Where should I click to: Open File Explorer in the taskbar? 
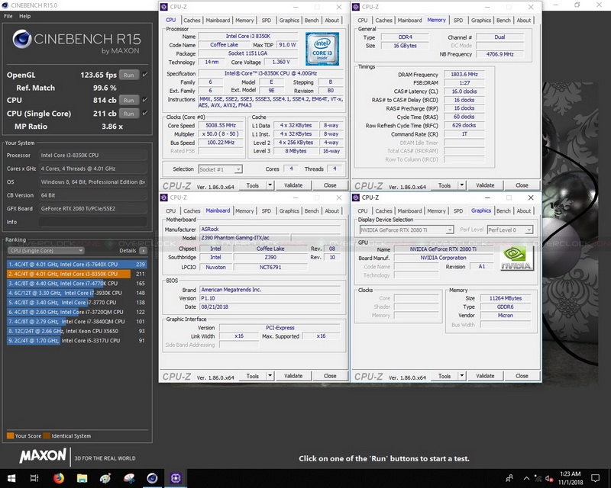tap(81, 478)
